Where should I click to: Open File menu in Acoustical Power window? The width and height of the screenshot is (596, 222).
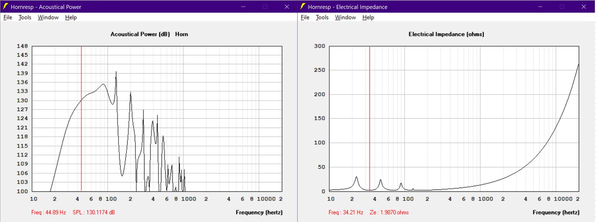click(8, 17)
